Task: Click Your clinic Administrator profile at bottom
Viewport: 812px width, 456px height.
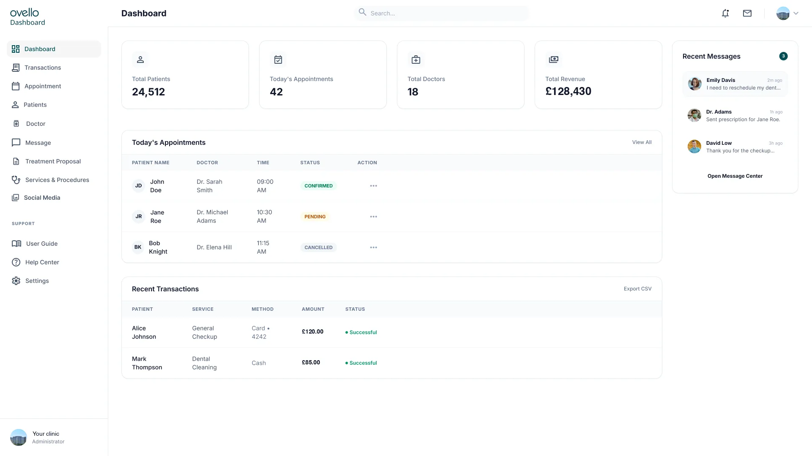Action: click(38, 437)
